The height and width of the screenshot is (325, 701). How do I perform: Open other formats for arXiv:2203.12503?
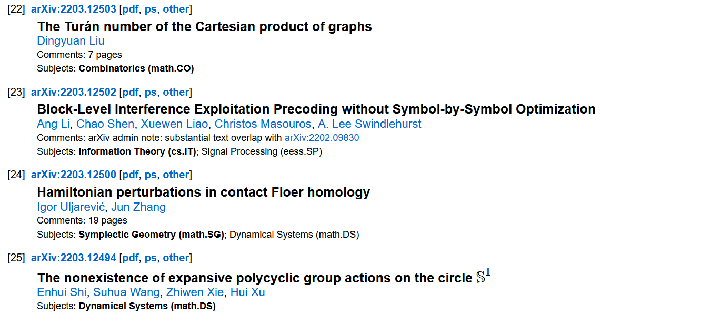click(176, 9)
